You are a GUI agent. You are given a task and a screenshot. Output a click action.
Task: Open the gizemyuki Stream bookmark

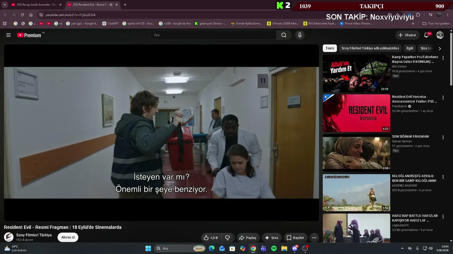pyautogui.click(x=211, y=24)
